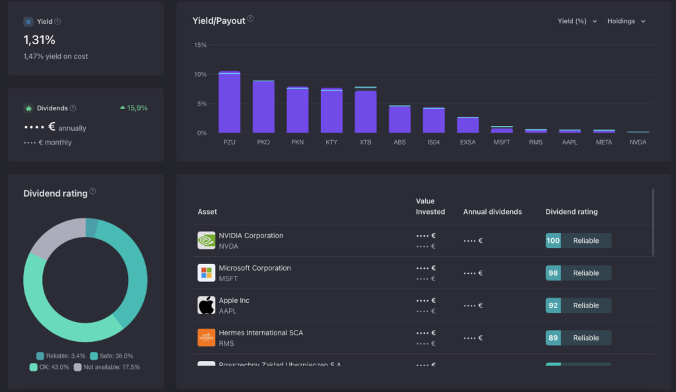Sort by Dividend rating column header
The image size is (676, 392).
pos(571,211)
